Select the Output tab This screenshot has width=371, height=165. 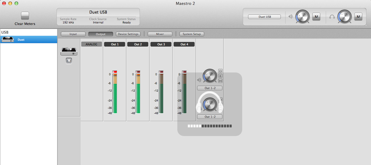click(101, 34)
